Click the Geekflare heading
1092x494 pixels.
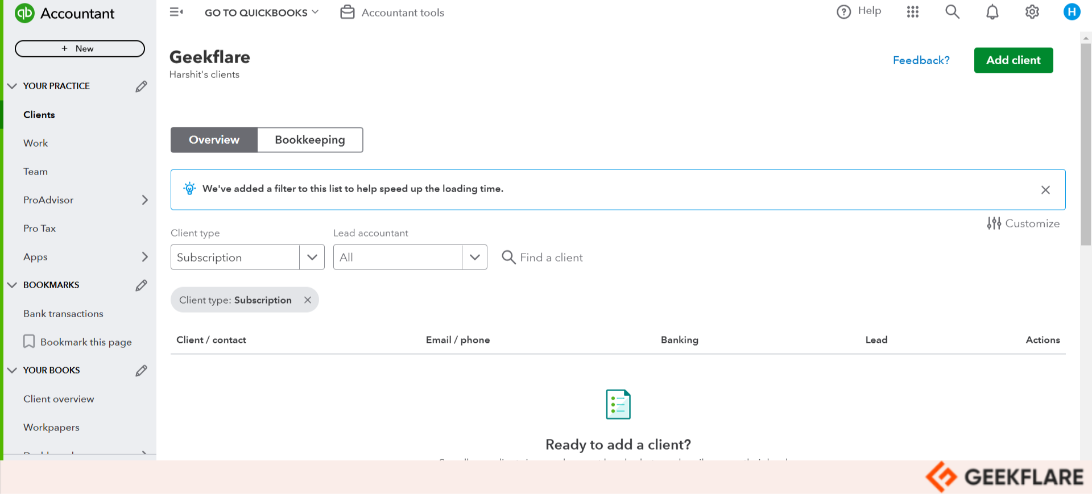pyautogui.click(x=210, y=57)
